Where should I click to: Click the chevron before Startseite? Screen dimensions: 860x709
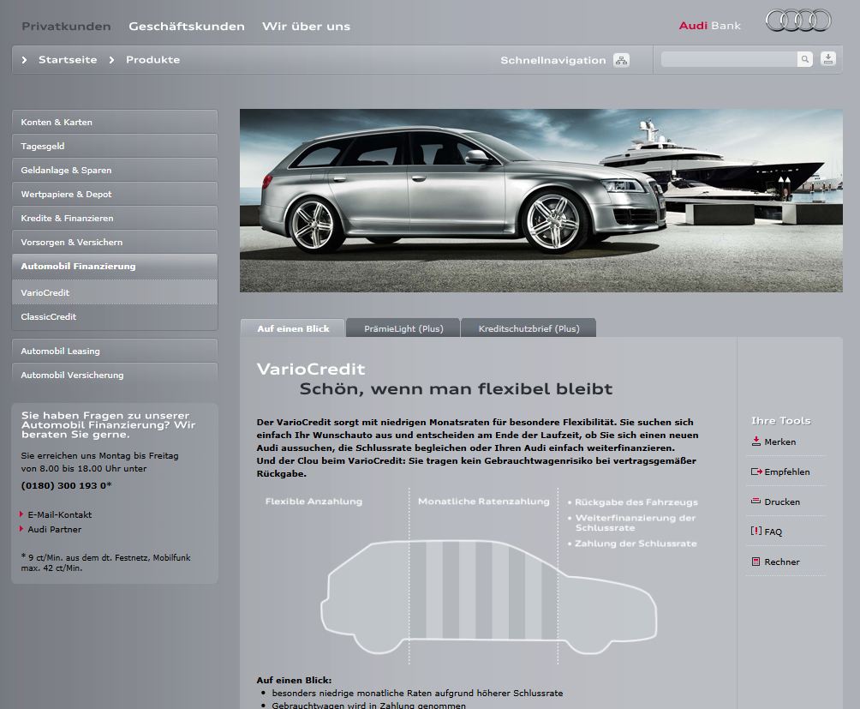(24, 60)
